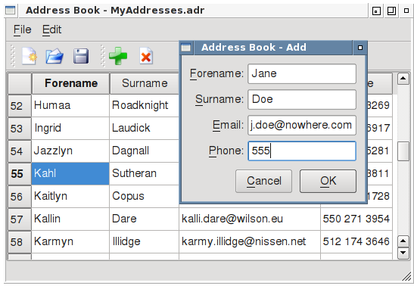Select the Copus surname cell
Viewport: 414px width, 286px height.
144,196
